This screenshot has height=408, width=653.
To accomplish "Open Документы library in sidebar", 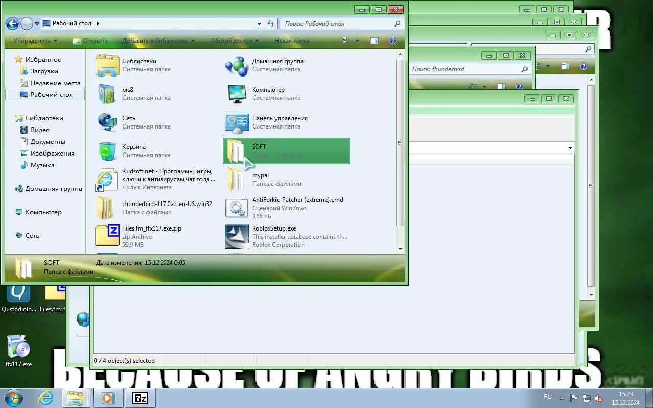I will 42,142.
